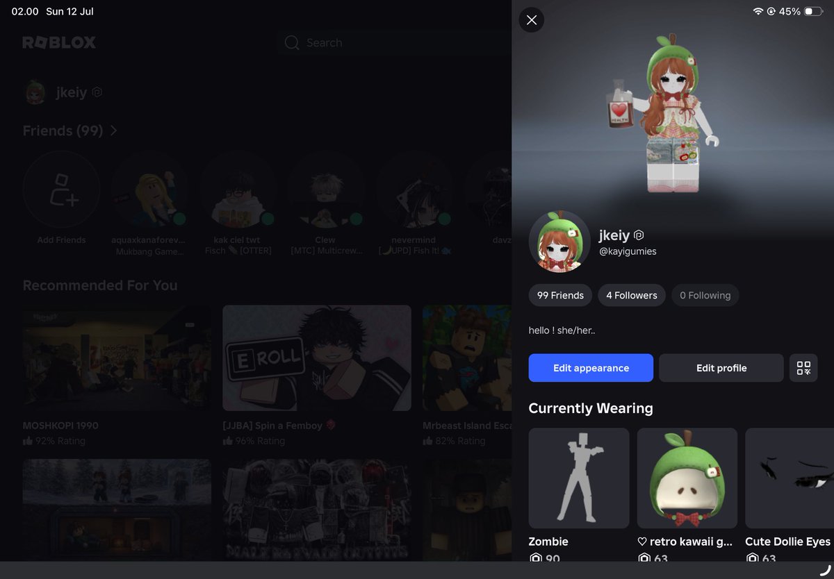Open the MOSHKOPI 1990 game tile
The height and width of the screenshot is (579, 834).
point(117,358)
